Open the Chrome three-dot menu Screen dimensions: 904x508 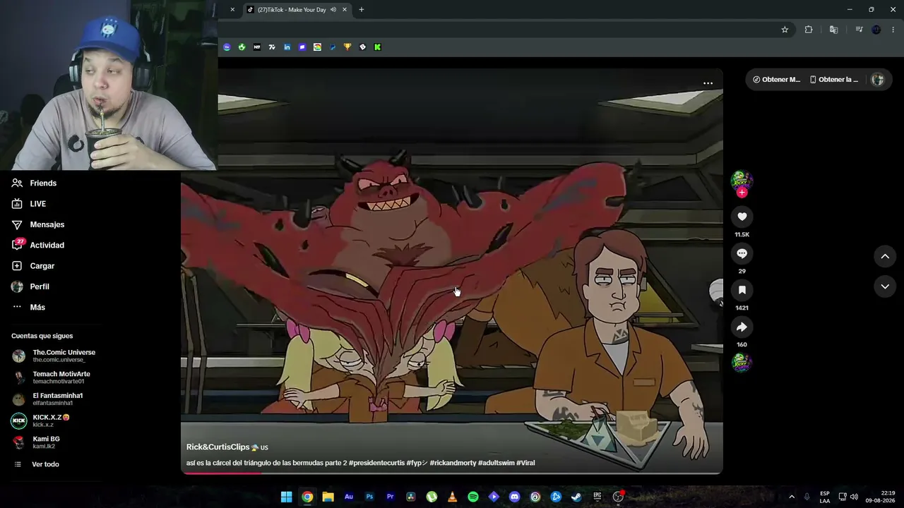coord(893,30)
